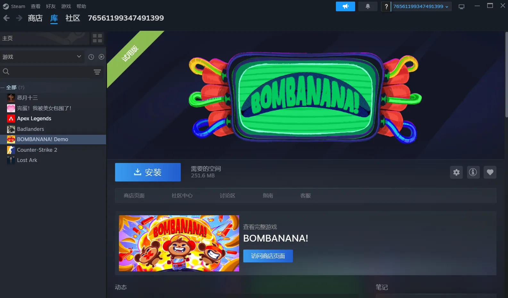
Task: Open the Steam menu
Action: click(x=18, y=6)
